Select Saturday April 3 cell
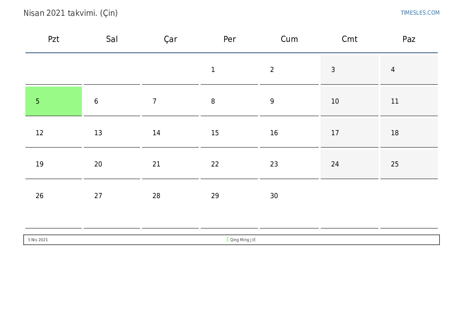The width and height of the screenshot is (463, 327). 349,70
